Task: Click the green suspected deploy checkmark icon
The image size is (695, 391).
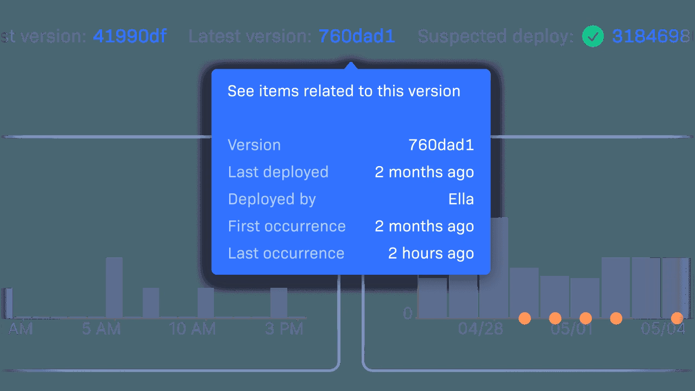Action: (x=593, y=37)
